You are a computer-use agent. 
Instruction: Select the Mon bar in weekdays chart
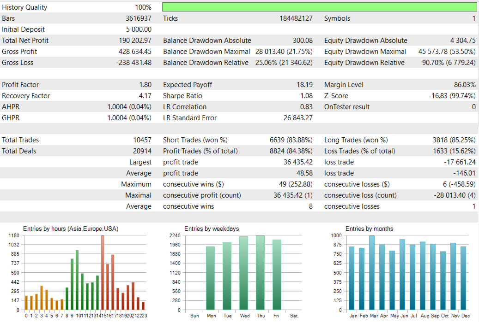tap(210, 278)
